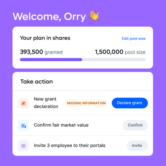Select Invite 3 employee to their portals text
The width and height of the screenshot is (166, 166).
click(x=70, y=146)
